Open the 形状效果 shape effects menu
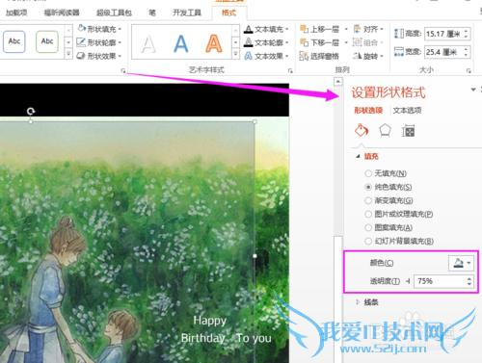The height and width of the screenshot is (363, 482). [99, 56]
